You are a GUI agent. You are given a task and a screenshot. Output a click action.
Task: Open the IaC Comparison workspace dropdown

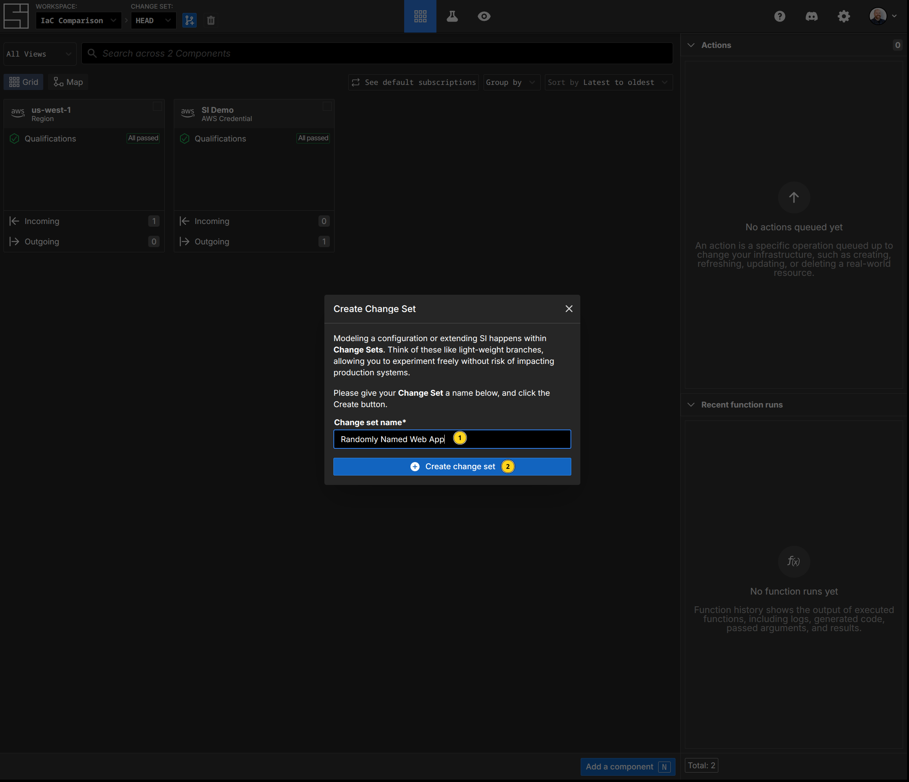click(78, 20)
